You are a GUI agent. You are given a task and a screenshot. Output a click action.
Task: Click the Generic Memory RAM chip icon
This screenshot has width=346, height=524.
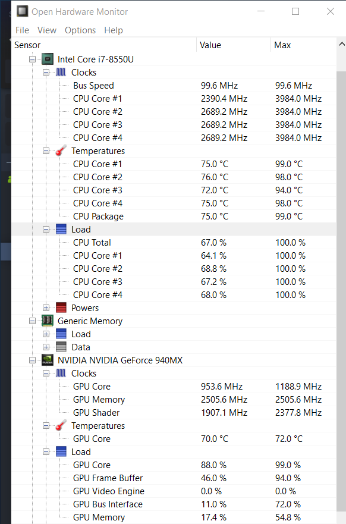coord(48,321)
